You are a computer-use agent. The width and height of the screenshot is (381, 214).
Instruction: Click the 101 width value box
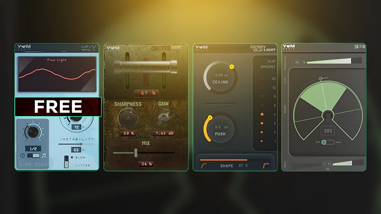coord(328,131)
